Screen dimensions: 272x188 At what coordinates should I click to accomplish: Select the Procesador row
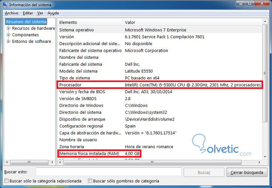coord(160,85)
